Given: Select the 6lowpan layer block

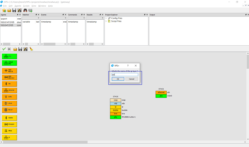Looking at the screenshot, I should point(9,124).
